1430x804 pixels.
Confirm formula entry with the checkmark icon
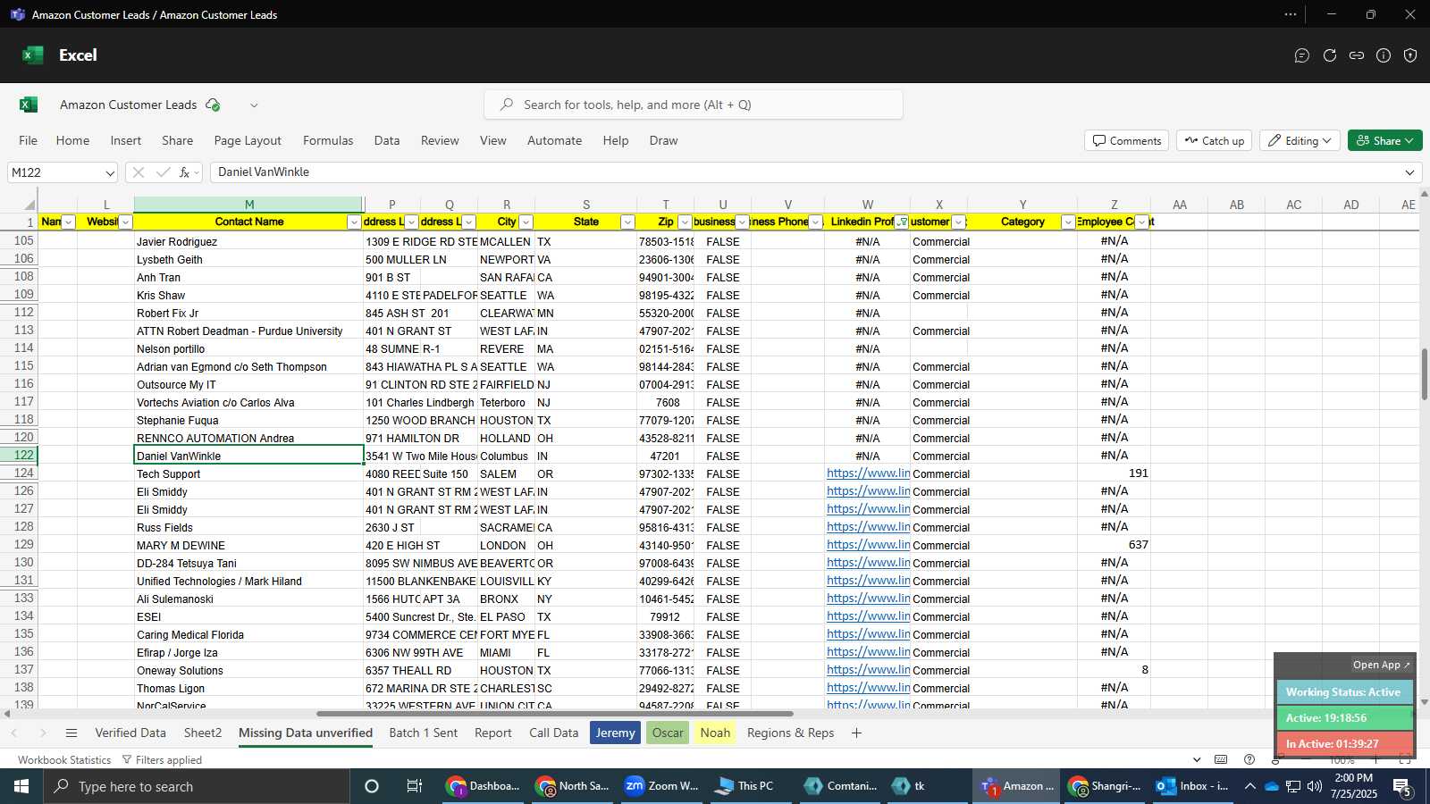coord(163,172)
